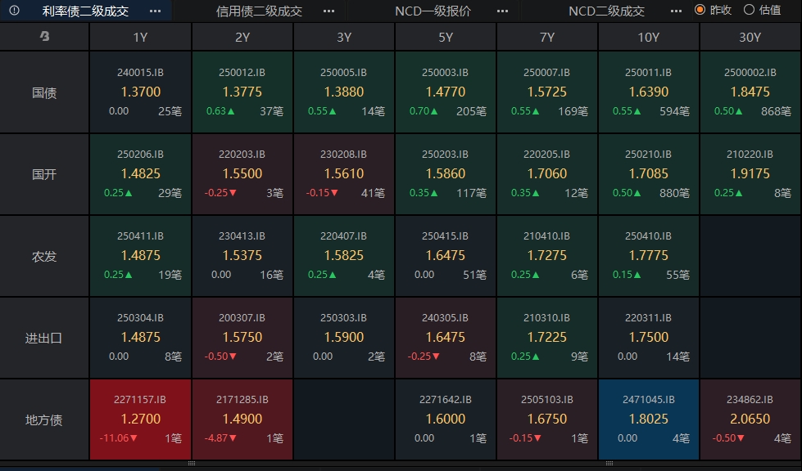Open bond cell 240015.IB

140,92
